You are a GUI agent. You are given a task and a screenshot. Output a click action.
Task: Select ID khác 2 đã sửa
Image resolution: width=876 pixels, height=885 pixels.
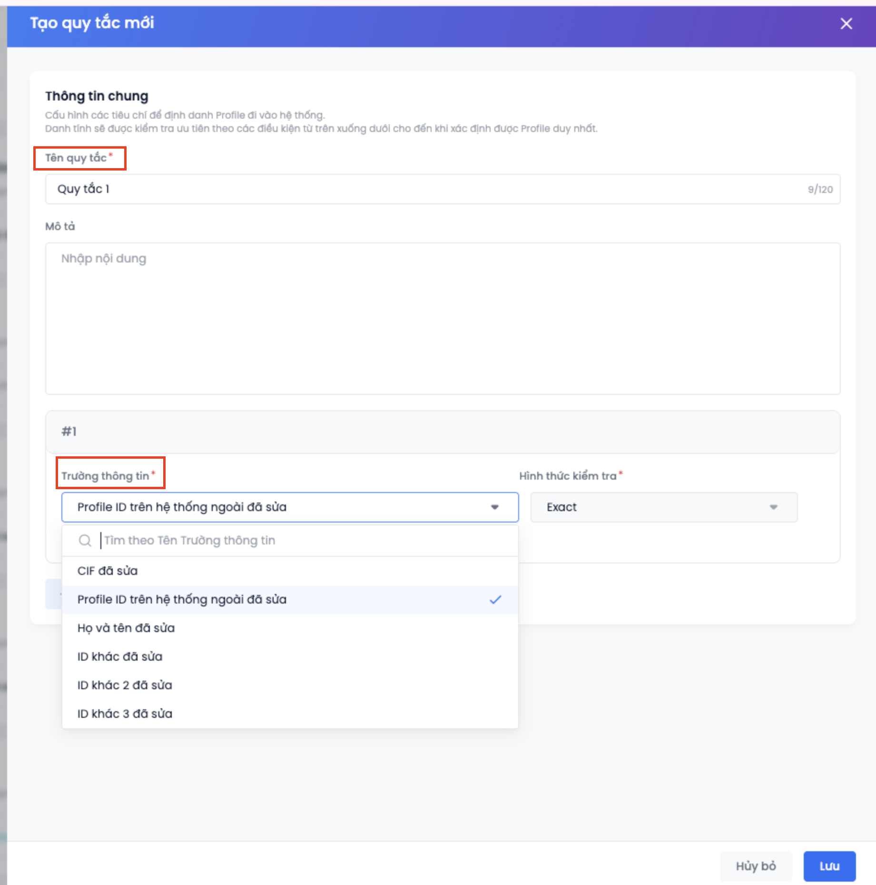125,685
